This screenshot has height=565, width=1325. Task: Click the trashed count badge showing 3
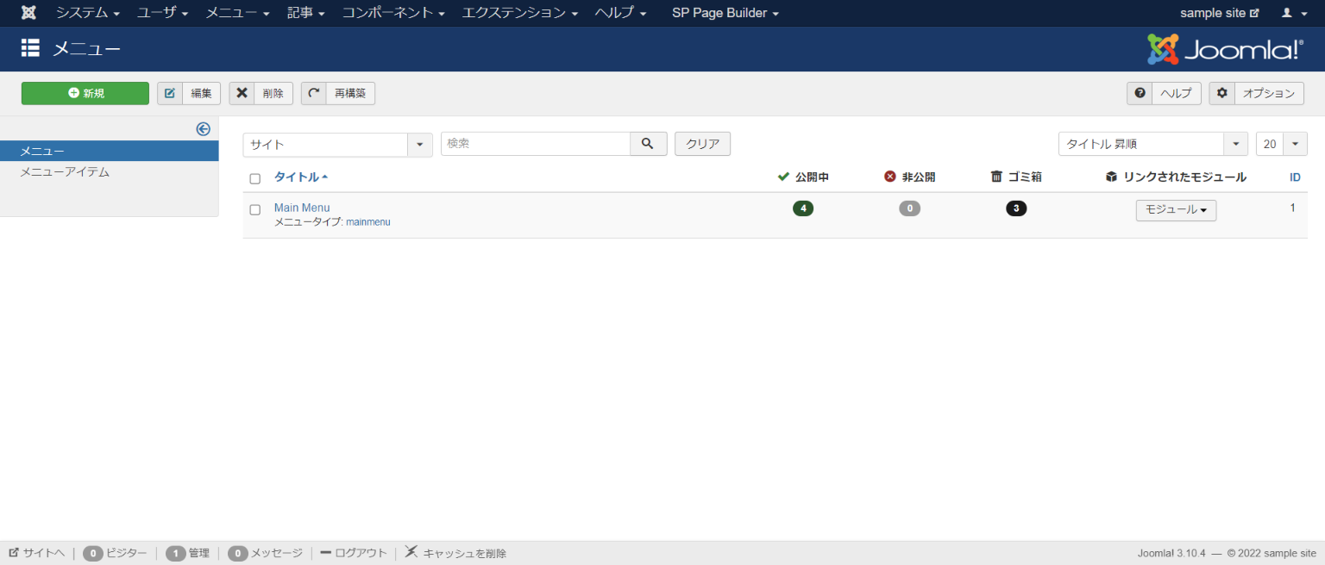click(1016, 208)
